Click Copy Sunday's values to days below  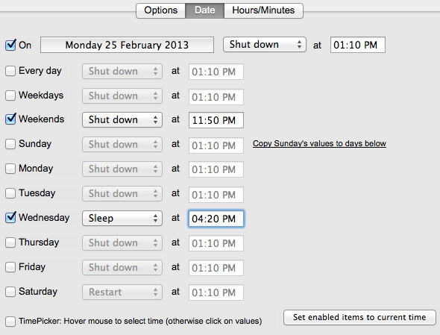(319, 143)
